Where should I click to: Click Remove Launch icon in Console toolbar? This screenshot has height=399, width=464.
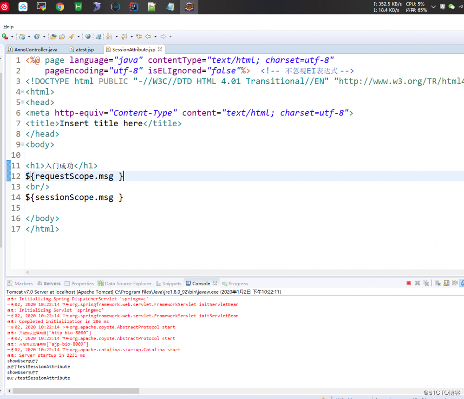pyautogui.click(x=418, y=283)
